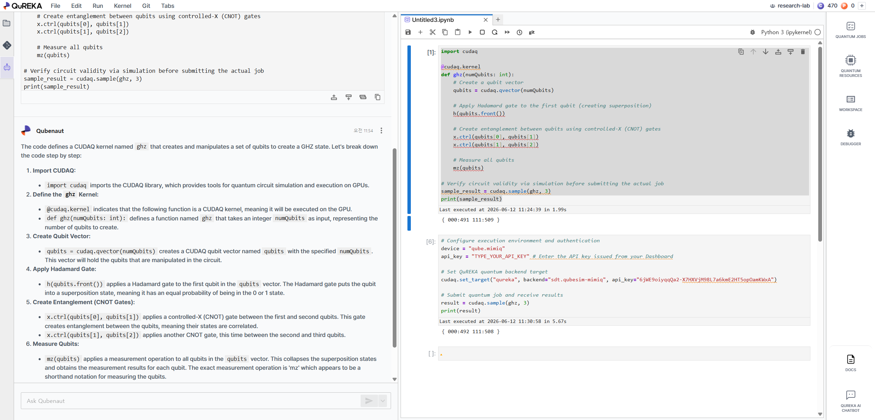The width and height of the screenshot is (875, 420).
Task: Run the selected cell
Action: 470,32
